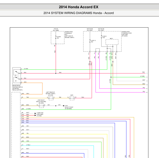
Task: Click the 'FUSE 6 7.5A' fuse symbol
Action: click(101, 37)
